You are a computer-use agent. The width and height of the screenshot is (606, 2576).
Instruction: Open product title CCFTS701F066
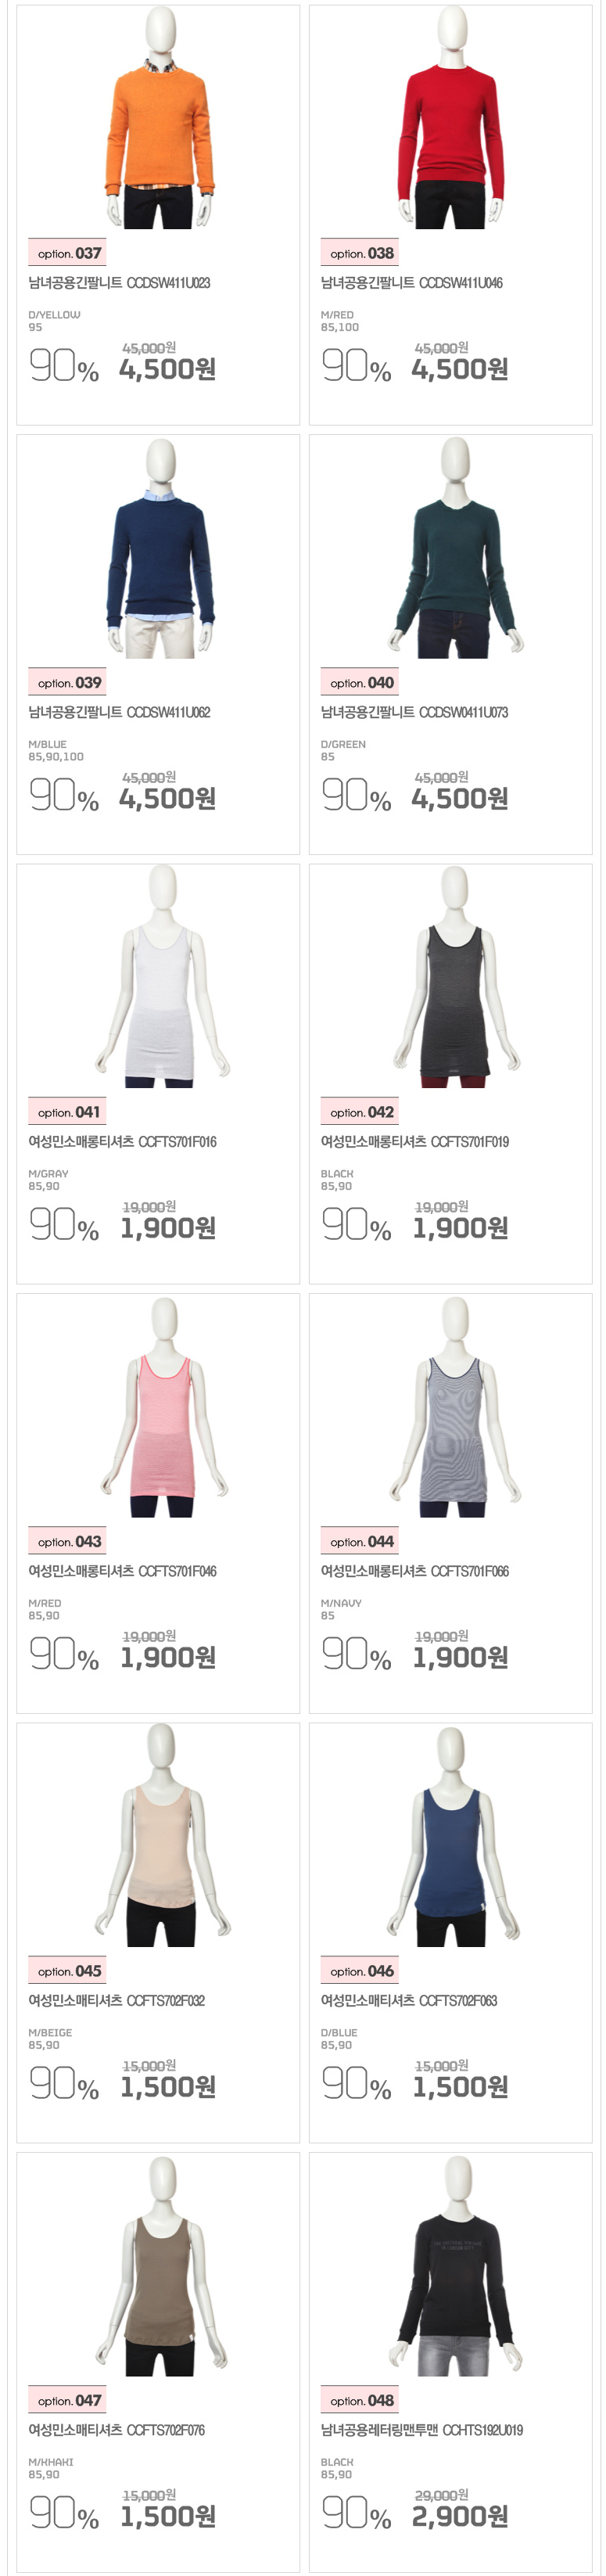click(415, 1572)
